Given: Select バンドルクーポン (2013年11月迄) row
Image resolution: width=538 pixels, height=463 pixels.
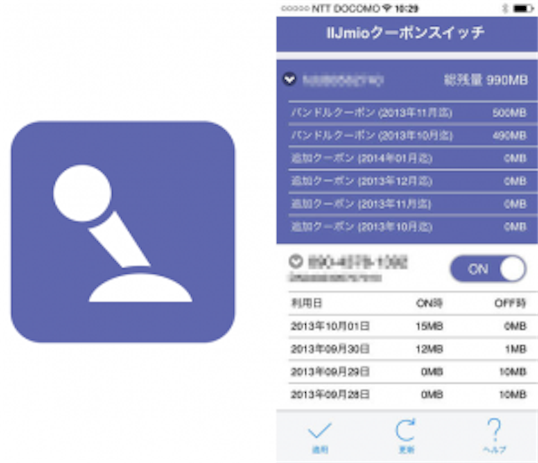Looking at the screenshot, I should coord(408,112).
